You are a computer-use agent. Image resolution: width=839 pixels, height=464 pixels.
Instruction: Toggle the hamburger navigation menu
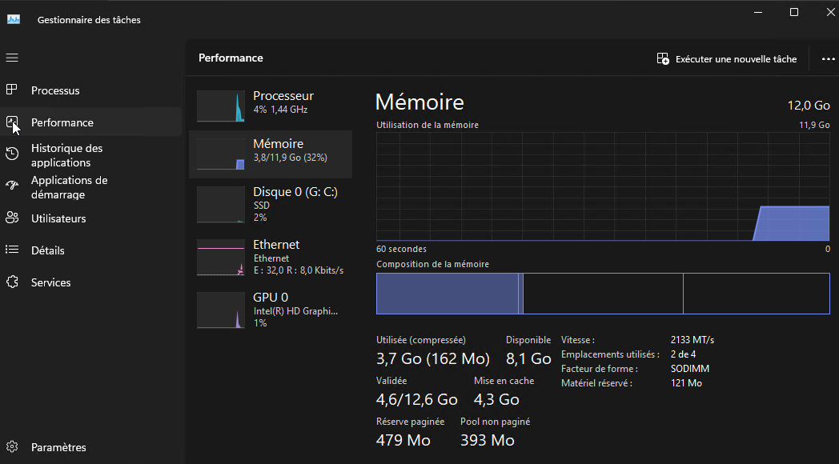[12, 58]
